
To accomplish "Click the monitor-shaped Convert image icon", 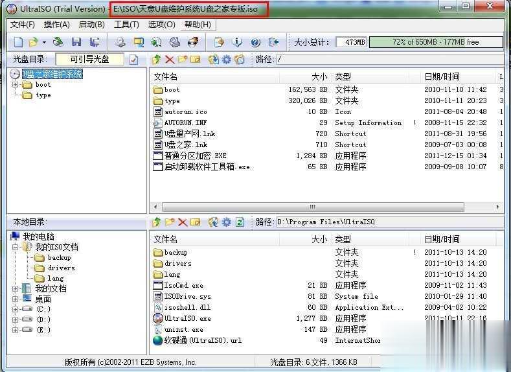I will [139, 42].
